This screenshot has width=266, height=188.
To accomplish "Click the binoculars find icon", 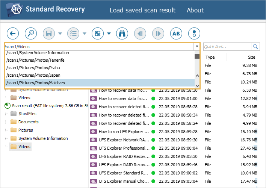I will coord(122,33).
